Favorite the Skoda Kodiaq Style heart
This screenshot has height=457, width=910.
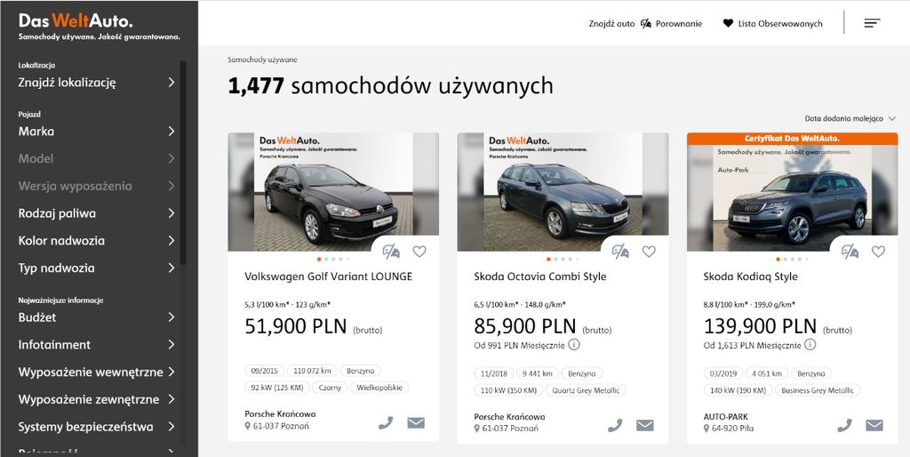click(x=878, y=252)
